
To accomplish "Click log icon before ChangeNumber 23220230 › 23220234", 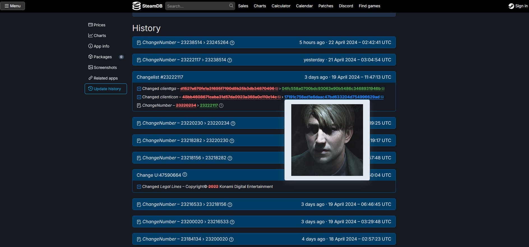I will pos(139,123).
